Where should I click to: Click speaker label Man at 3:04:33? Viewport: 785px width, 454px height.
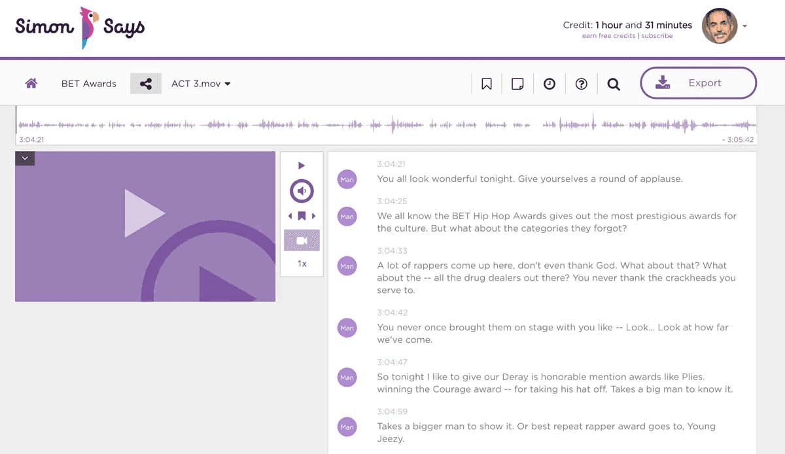click(x=347, y=266)
